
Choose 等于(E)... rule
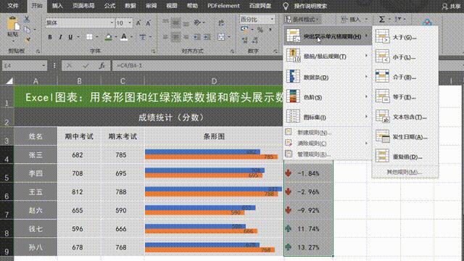click(x=405, y=96)
